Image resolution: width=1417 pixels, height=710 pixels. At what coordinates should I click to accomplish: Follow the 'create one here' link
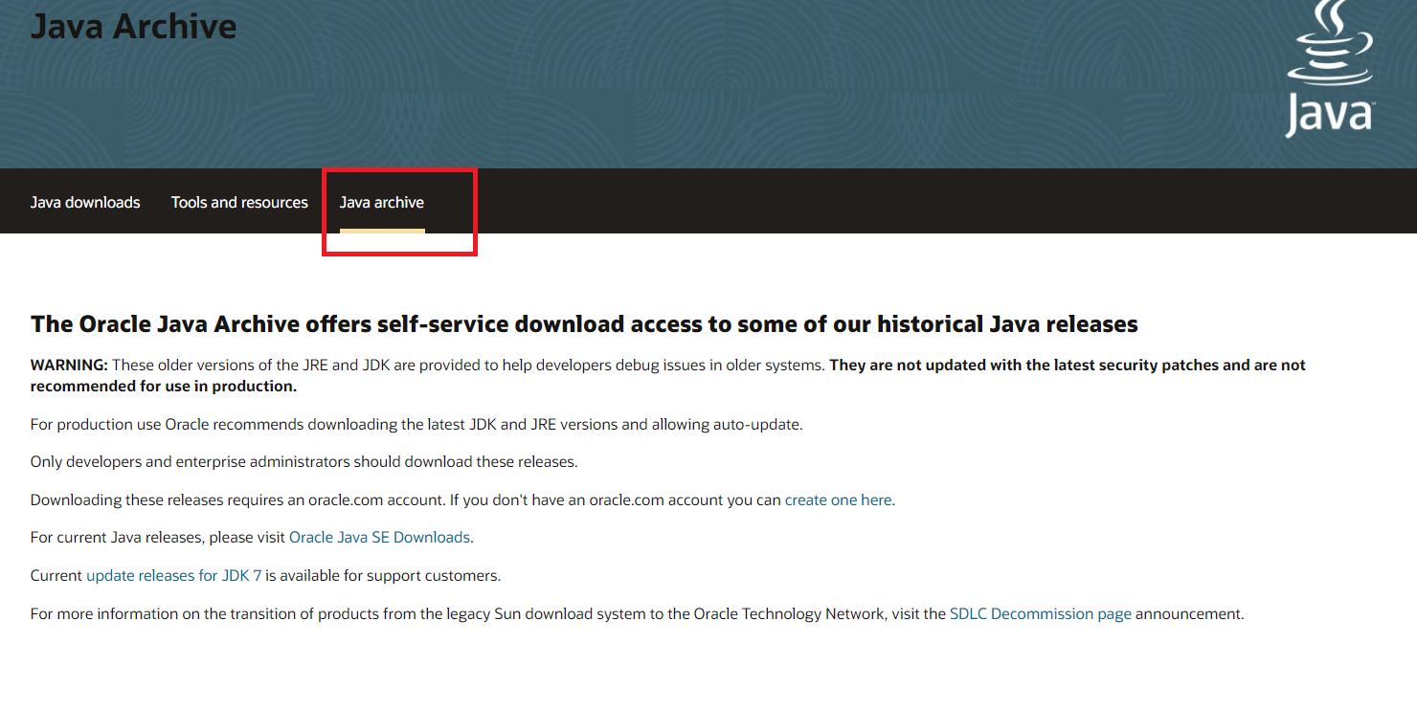[838, 499]
